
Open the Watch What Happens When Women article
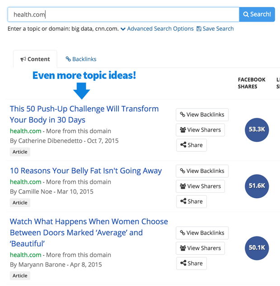point(89,232)
